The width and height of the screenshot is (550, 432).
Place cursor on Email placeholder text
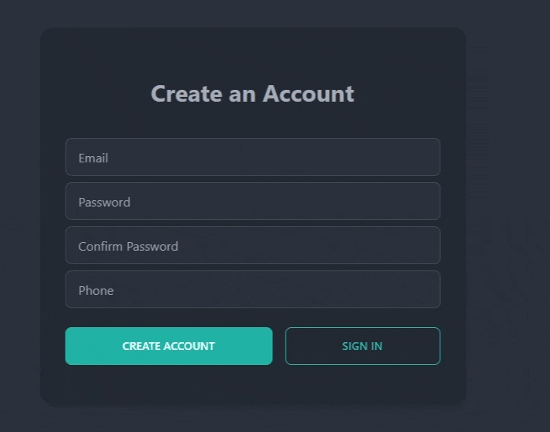click(93, 158)
